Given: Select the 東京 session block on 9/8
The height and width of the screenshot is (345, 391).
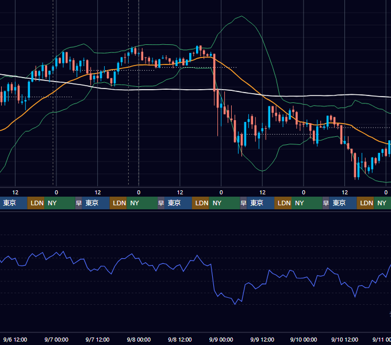Looking at the screenshot, I should 178,203.
